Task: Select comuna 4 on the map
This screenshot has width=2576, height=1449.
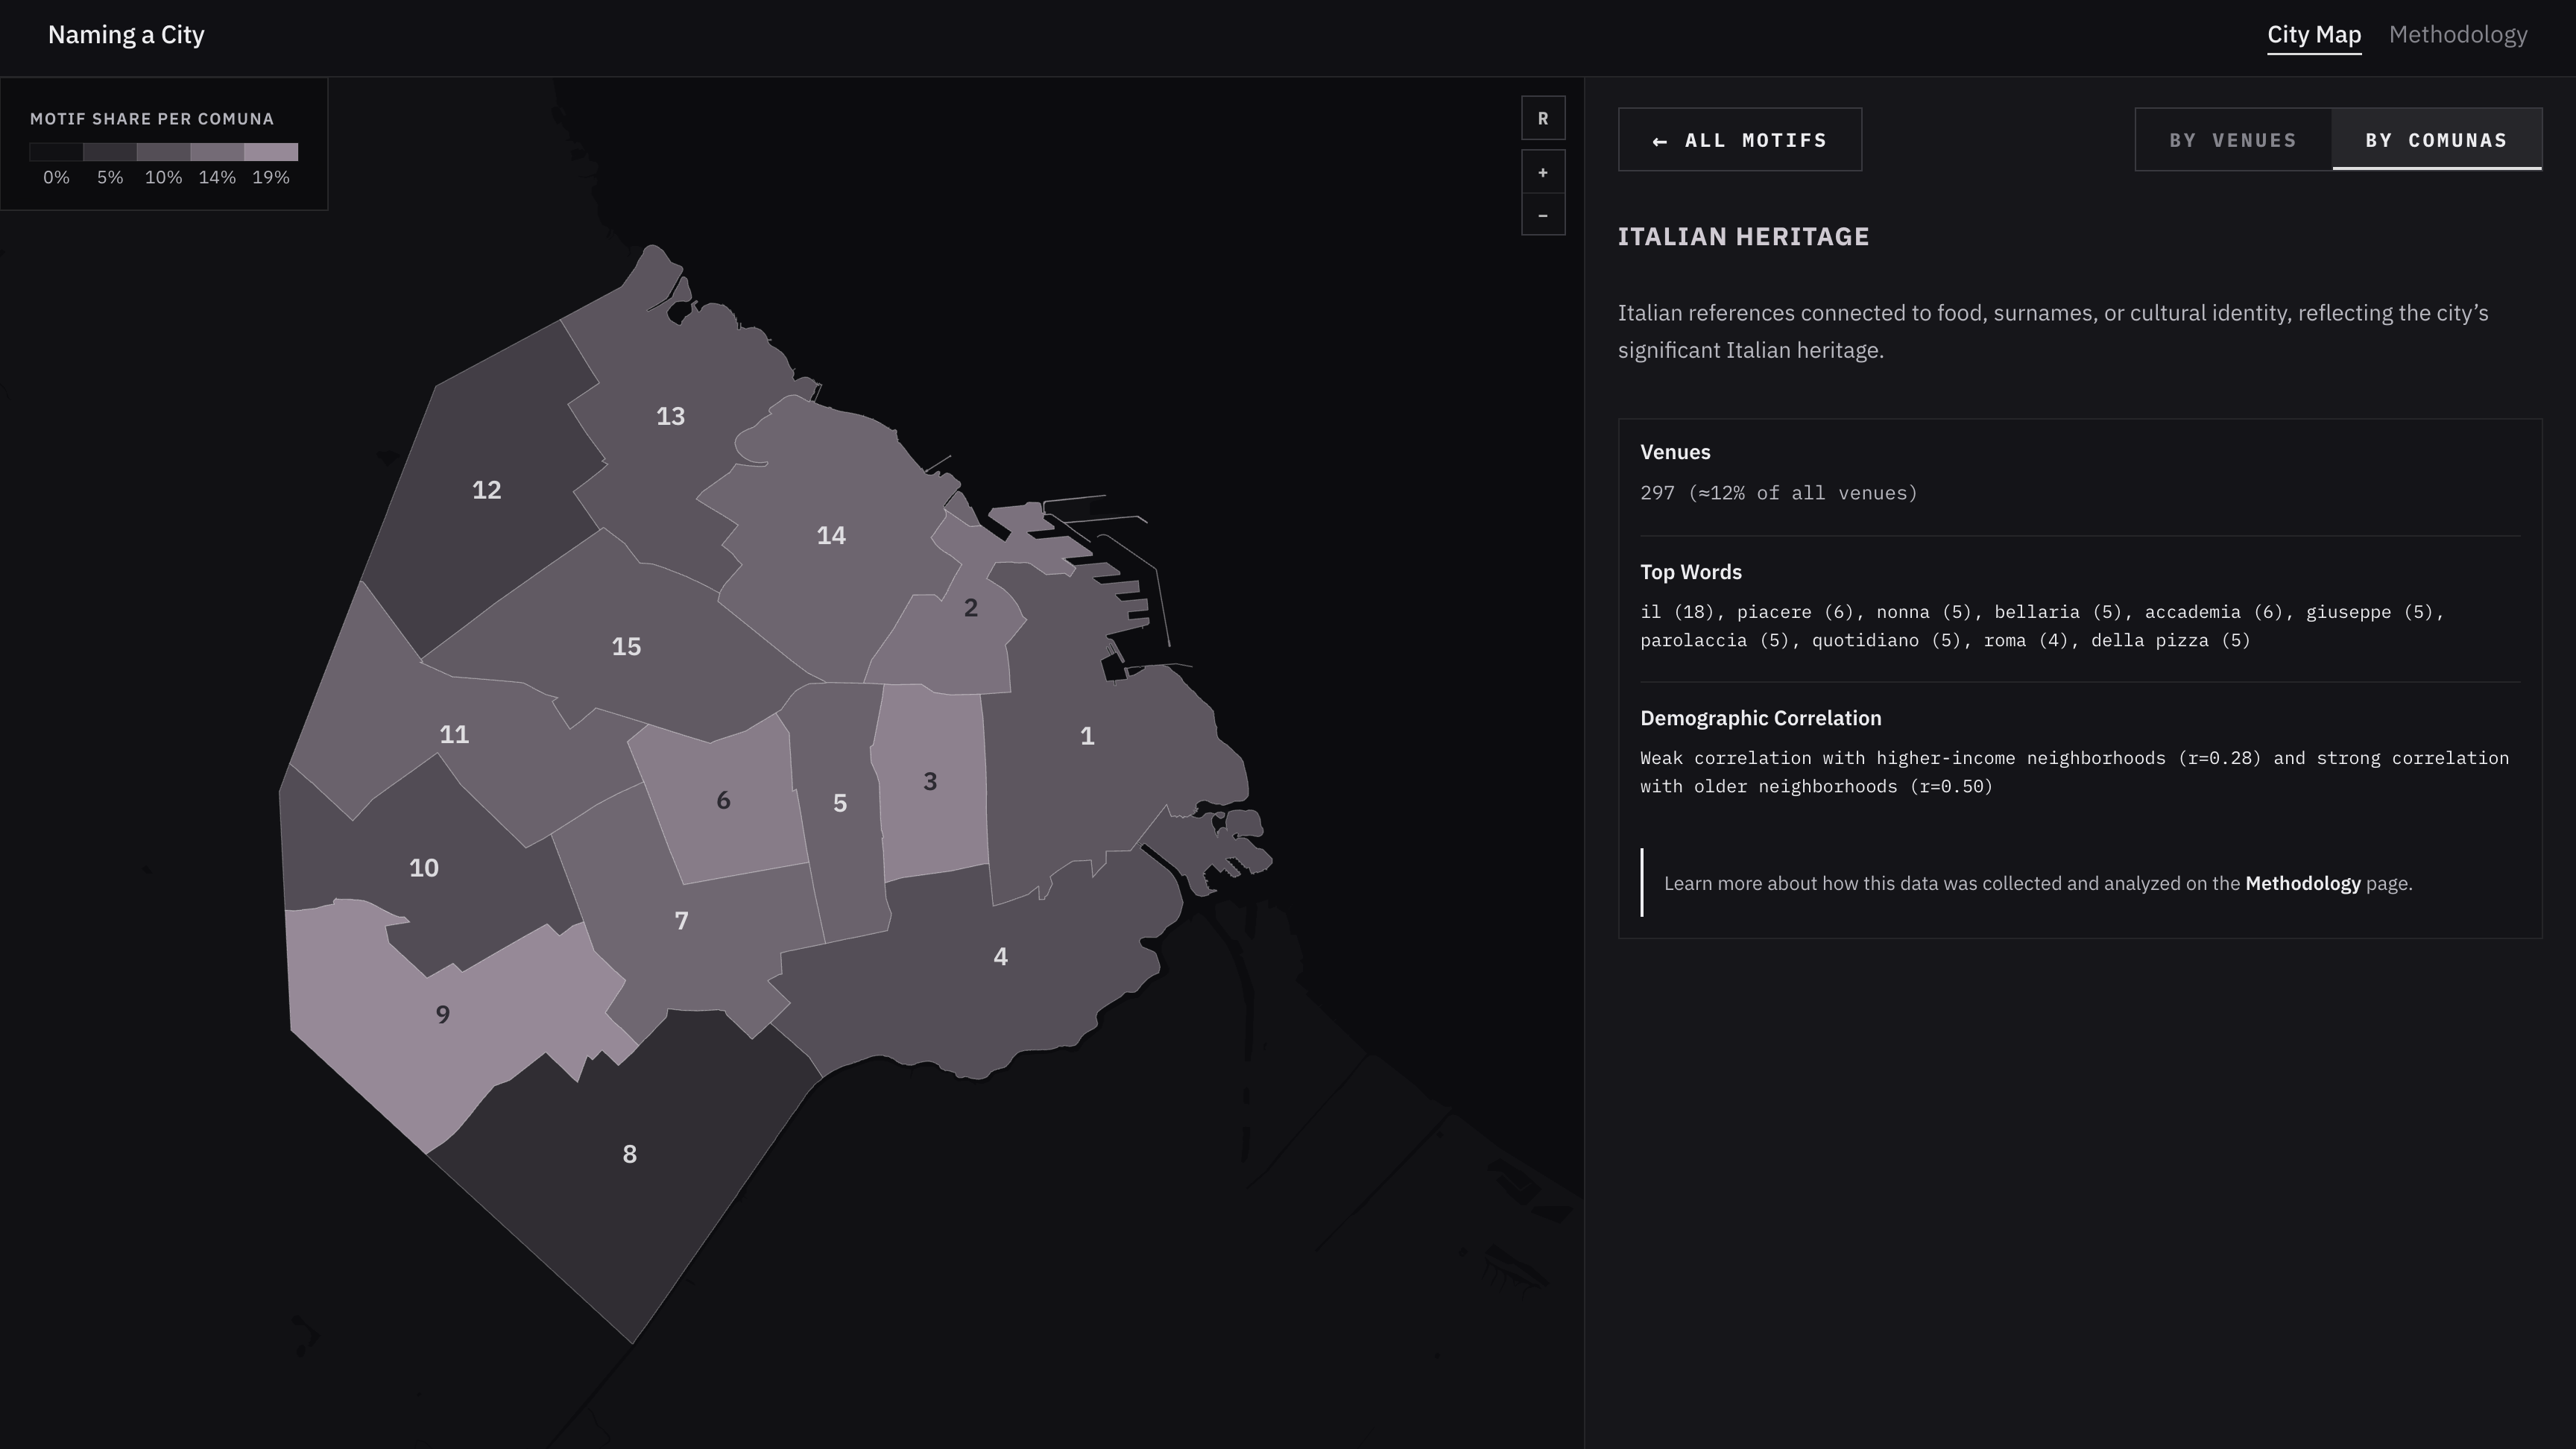Action: 1000,957
